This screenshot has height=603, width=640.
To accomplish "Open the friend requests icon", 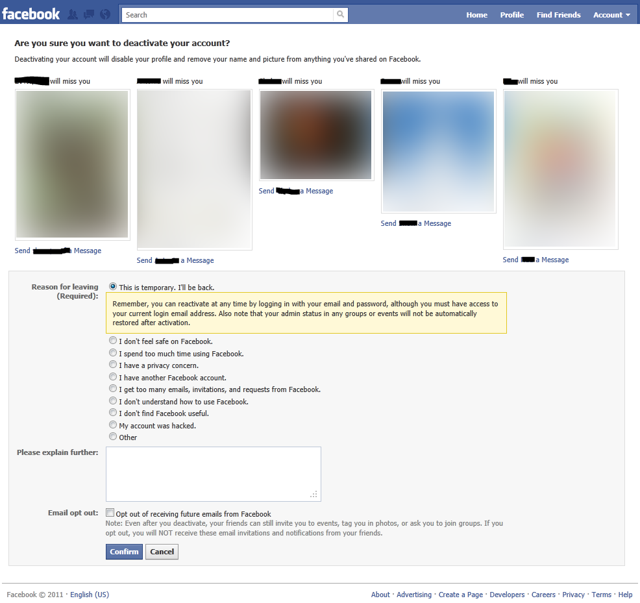I will (x=74, y=14).
